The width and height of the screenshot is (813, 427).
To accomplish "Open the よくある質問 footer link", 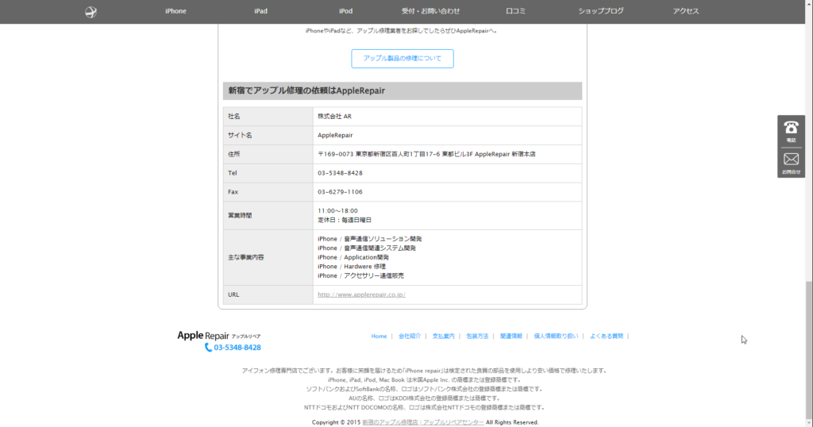I will click(607, 337).
